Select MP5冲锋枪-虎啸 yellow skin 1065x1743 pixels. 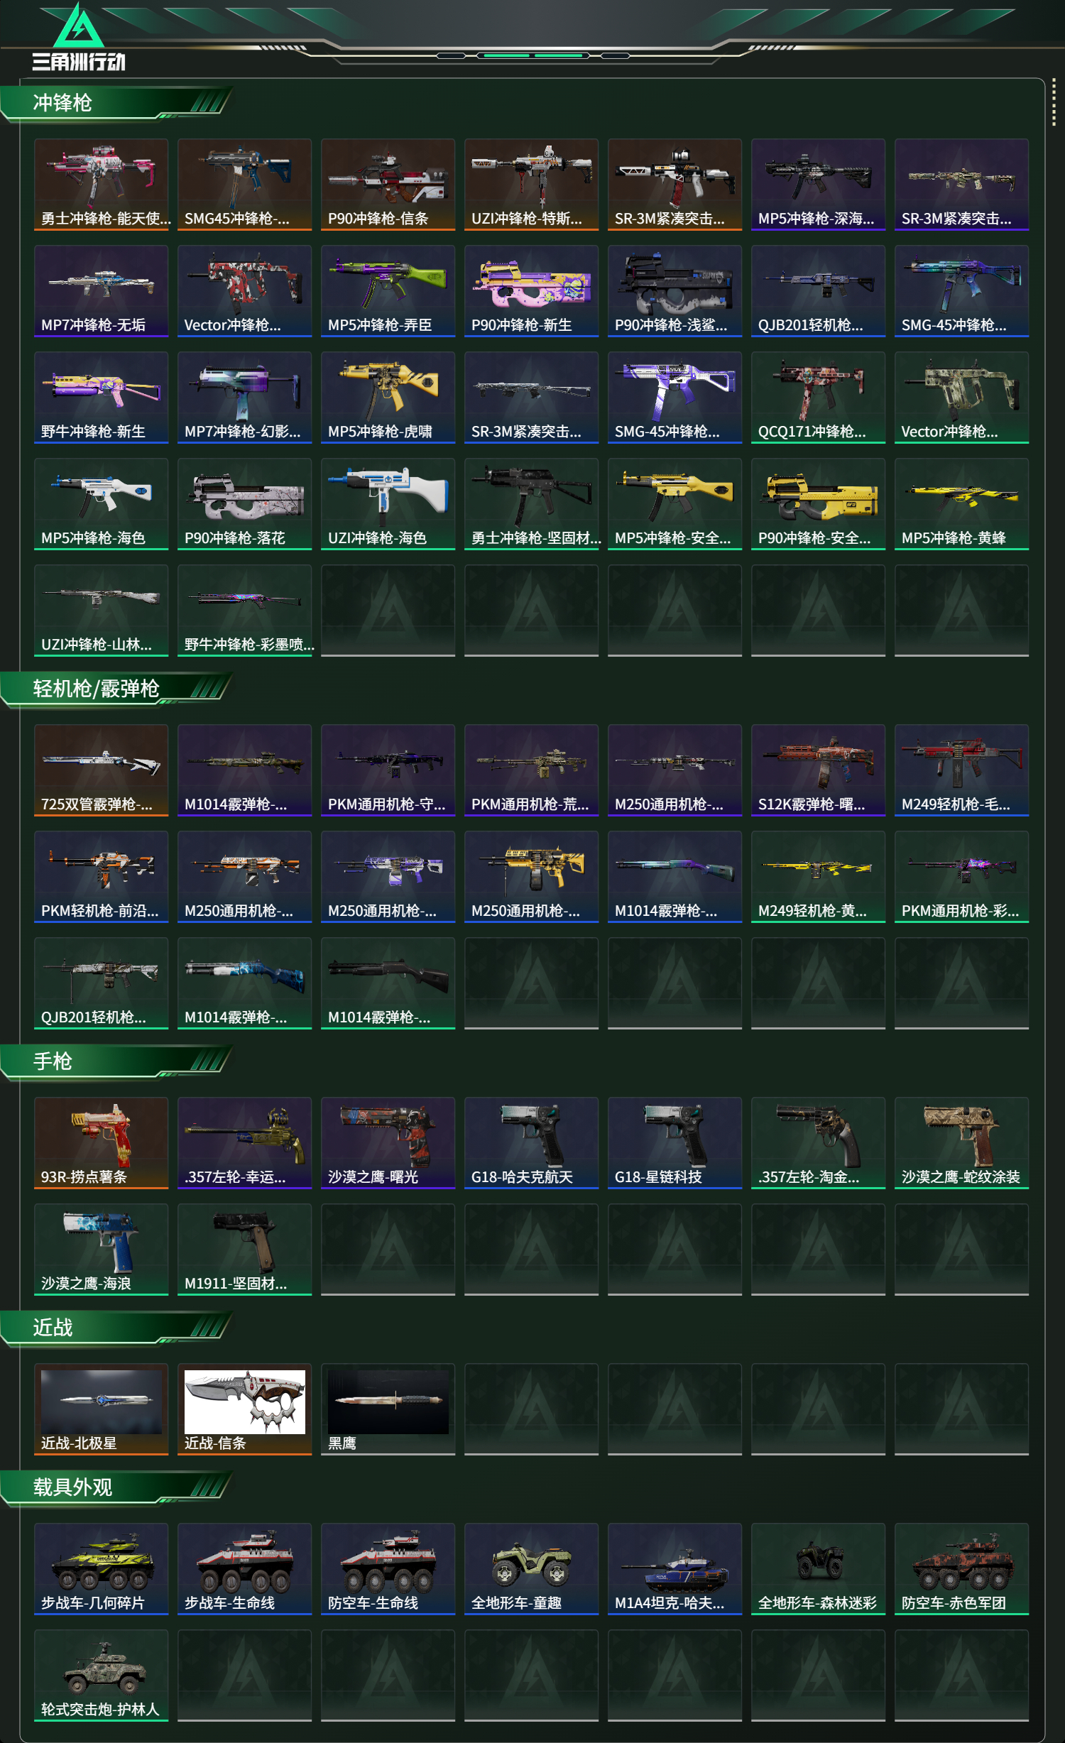(388, 398)
